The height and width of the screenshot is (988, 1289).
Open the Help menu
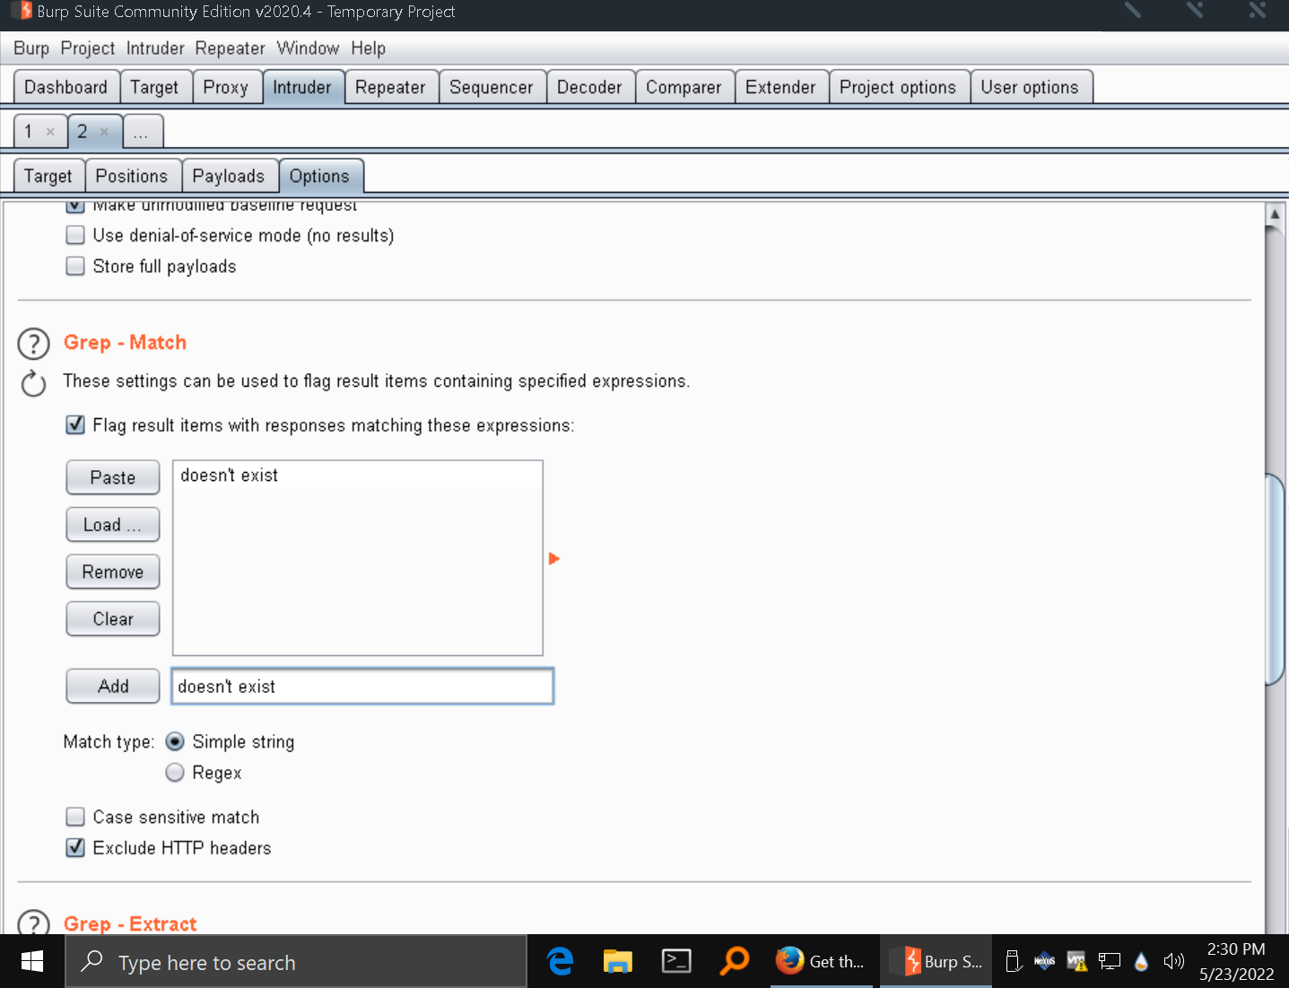tap(369, 48)
